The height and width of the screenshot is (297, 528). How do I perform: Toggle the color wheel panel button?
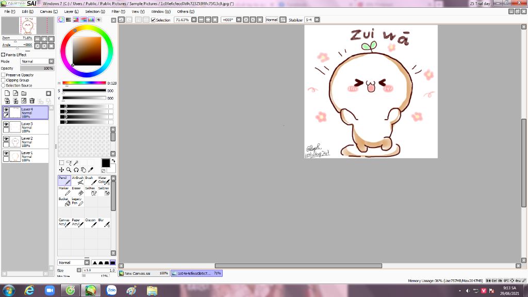point(61,20)
